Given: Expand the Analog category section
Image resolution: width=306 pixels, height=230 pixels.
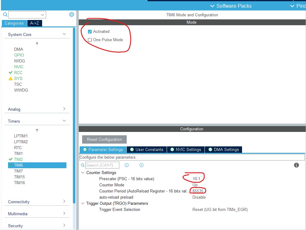Looking at the screenshot, I should pos(64,109).
